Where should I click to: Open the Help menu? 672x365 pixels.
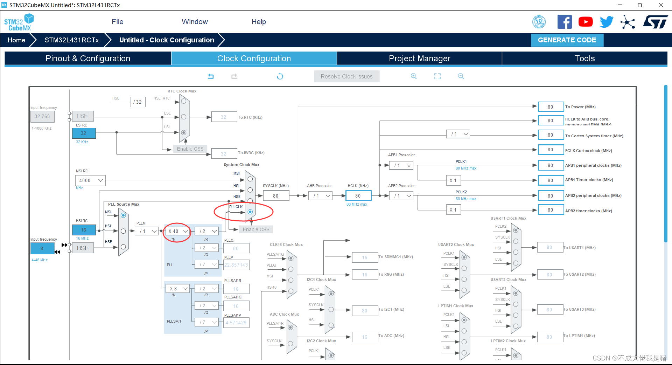pyautogui.click(x=259, y=22)
